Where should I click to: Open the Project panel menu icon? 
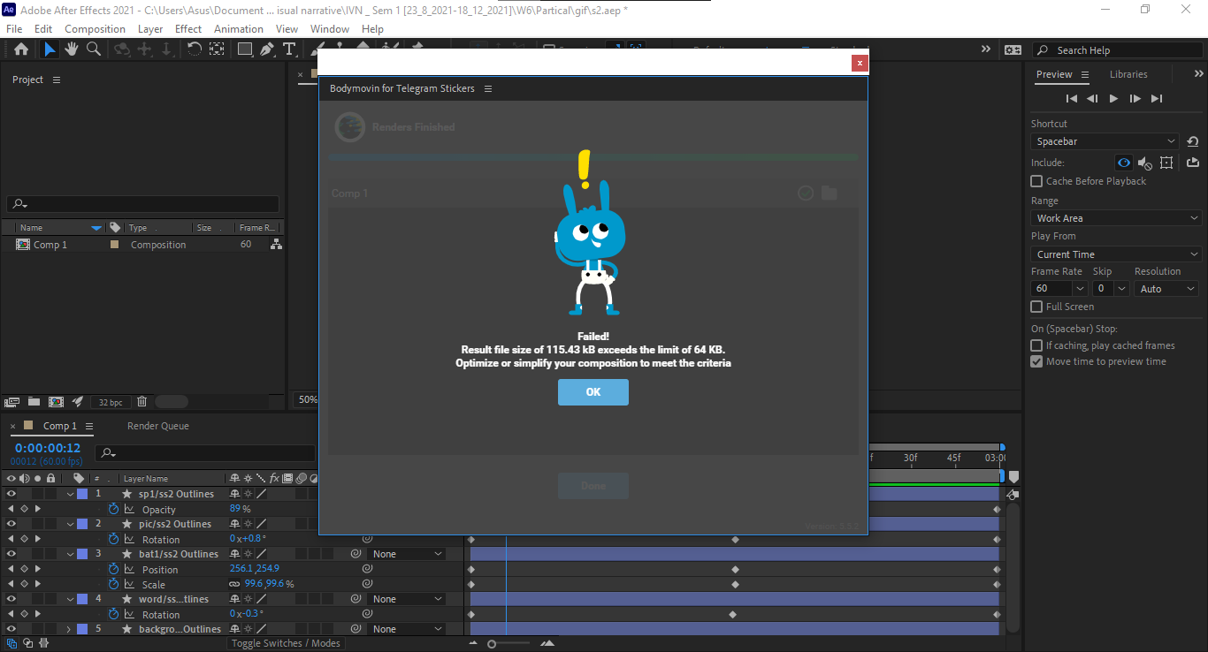tap(57, 80)
